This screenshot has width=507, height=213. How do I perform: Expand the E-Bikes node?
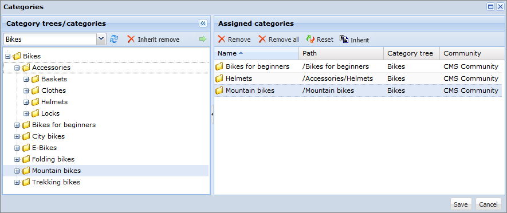(17, 148)
